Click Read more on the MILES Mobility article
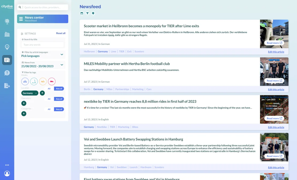Viewport: 297px width, 180px height. pos(274,80)
